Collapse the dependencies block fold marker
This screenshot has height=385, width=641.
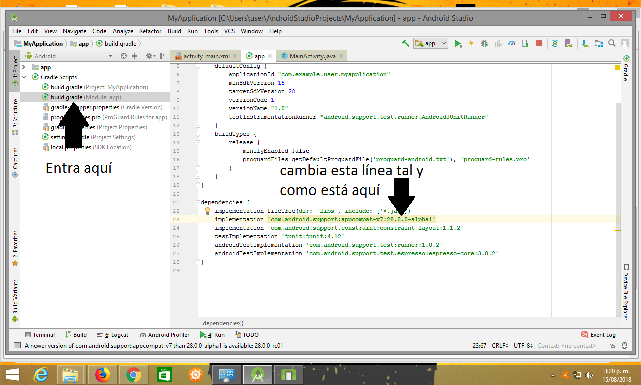198,203
